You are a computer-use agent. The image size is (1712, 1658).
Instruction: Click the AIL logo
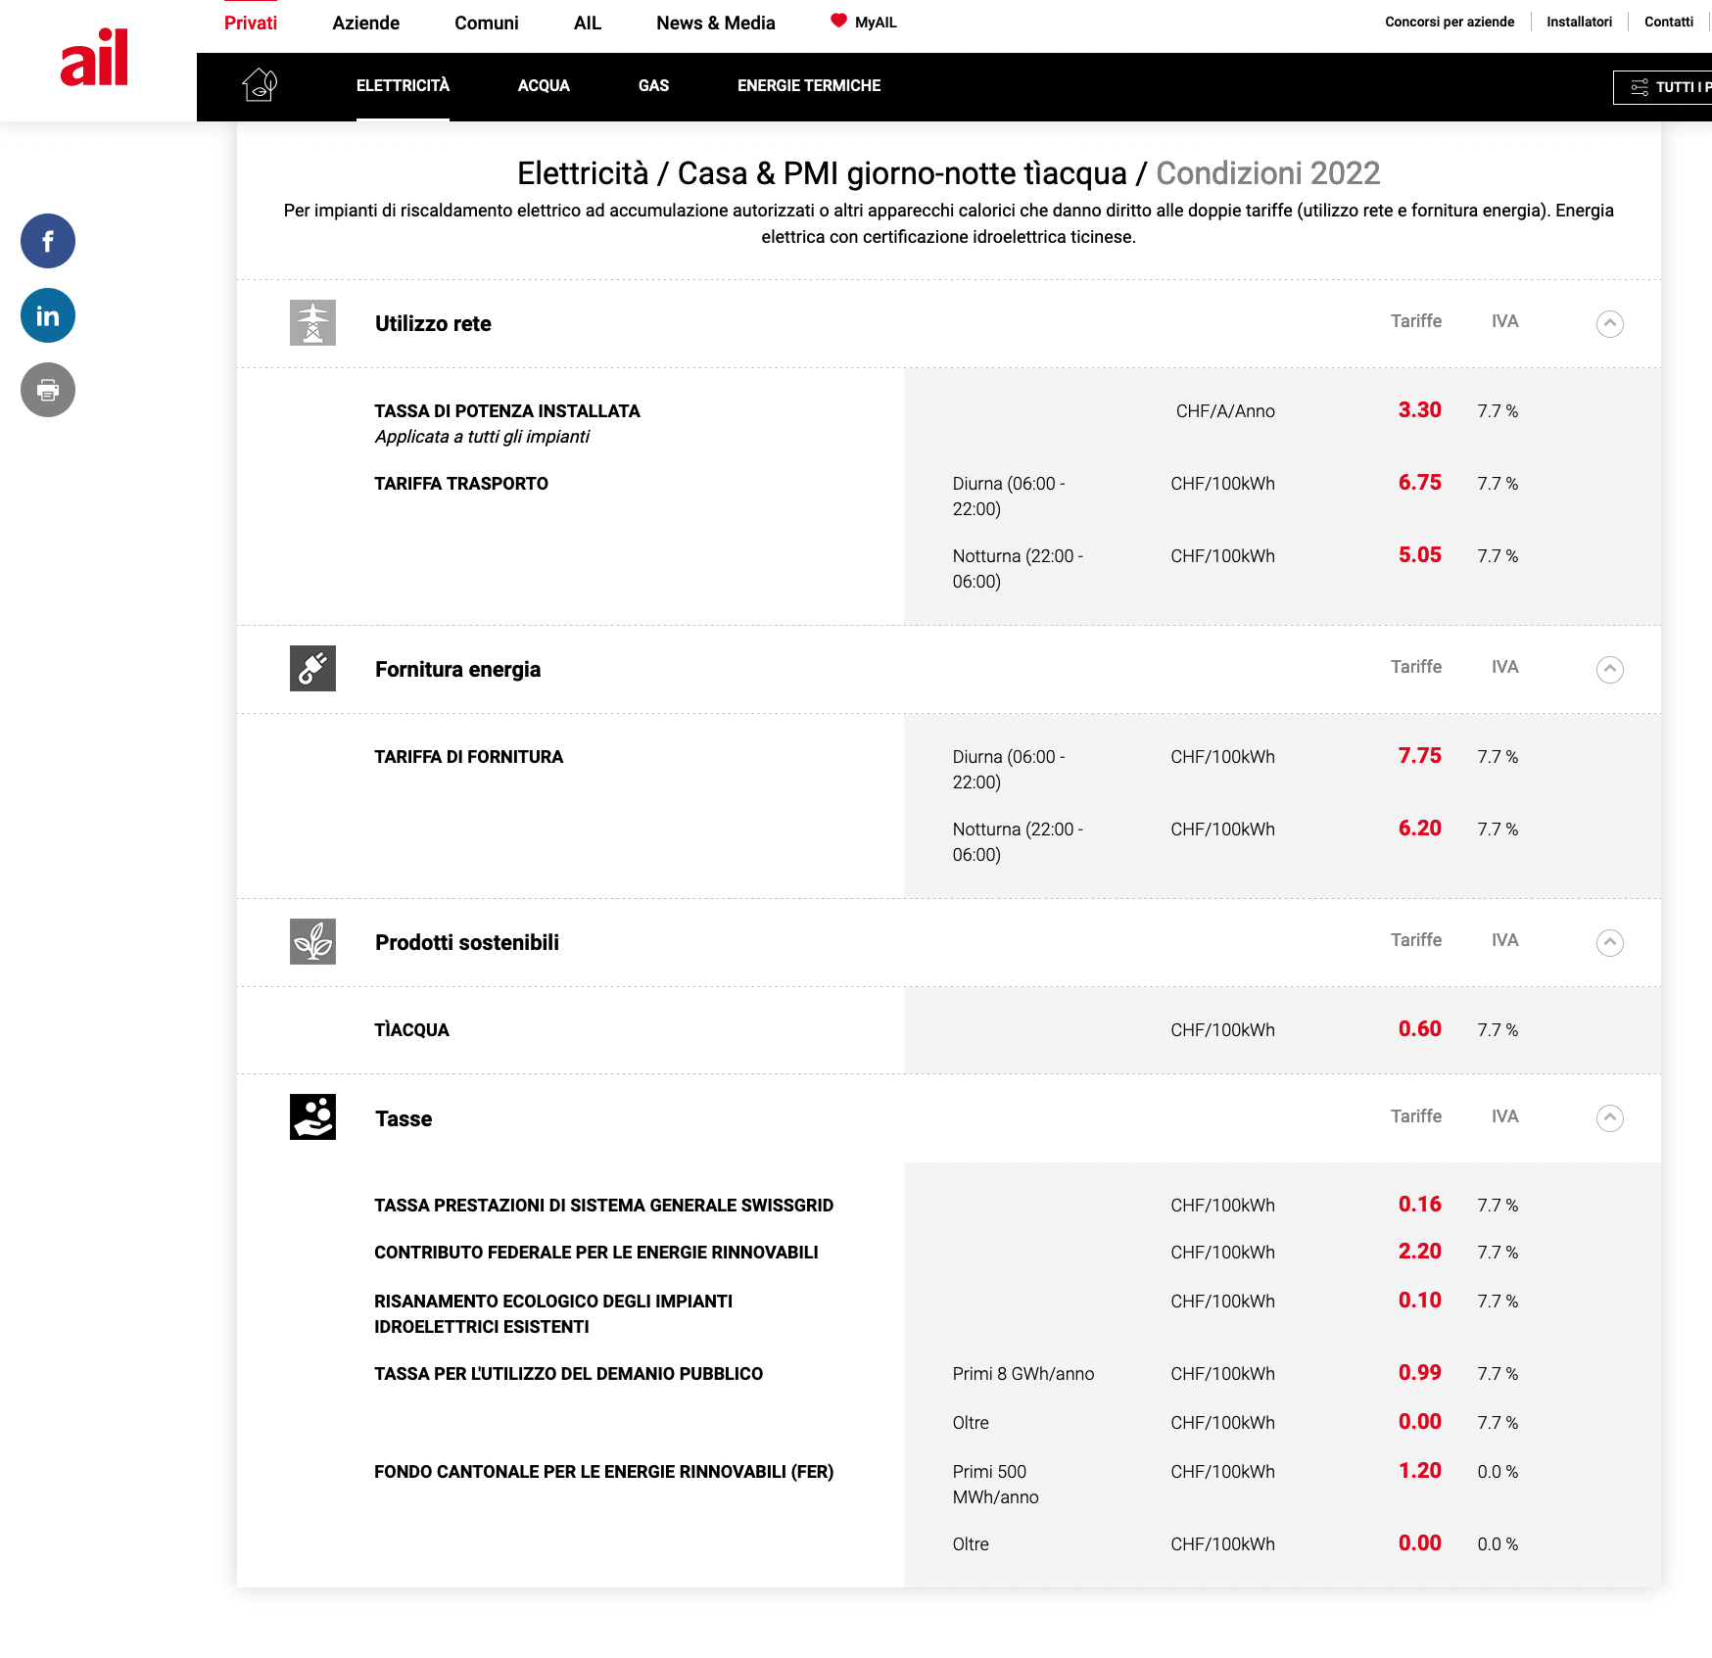(x=94, y=58)
